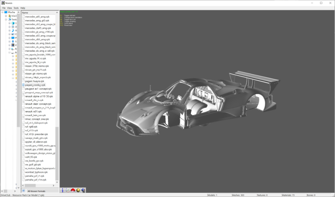335x197 pixels.
Task: Expand the h3x3 user tree node
Action: pyautogui.click(x=6, y=16)
